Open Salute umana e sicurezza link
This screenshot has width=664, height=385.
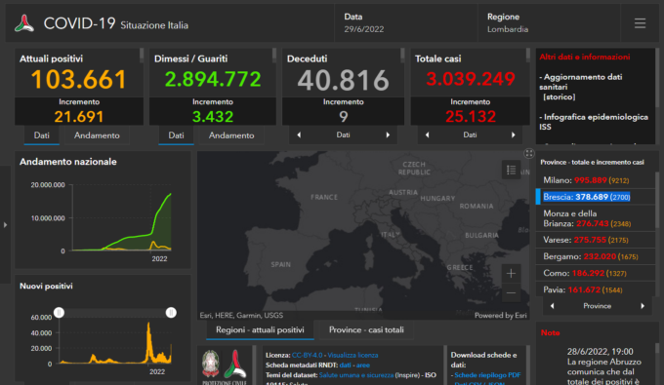point(356,375)
